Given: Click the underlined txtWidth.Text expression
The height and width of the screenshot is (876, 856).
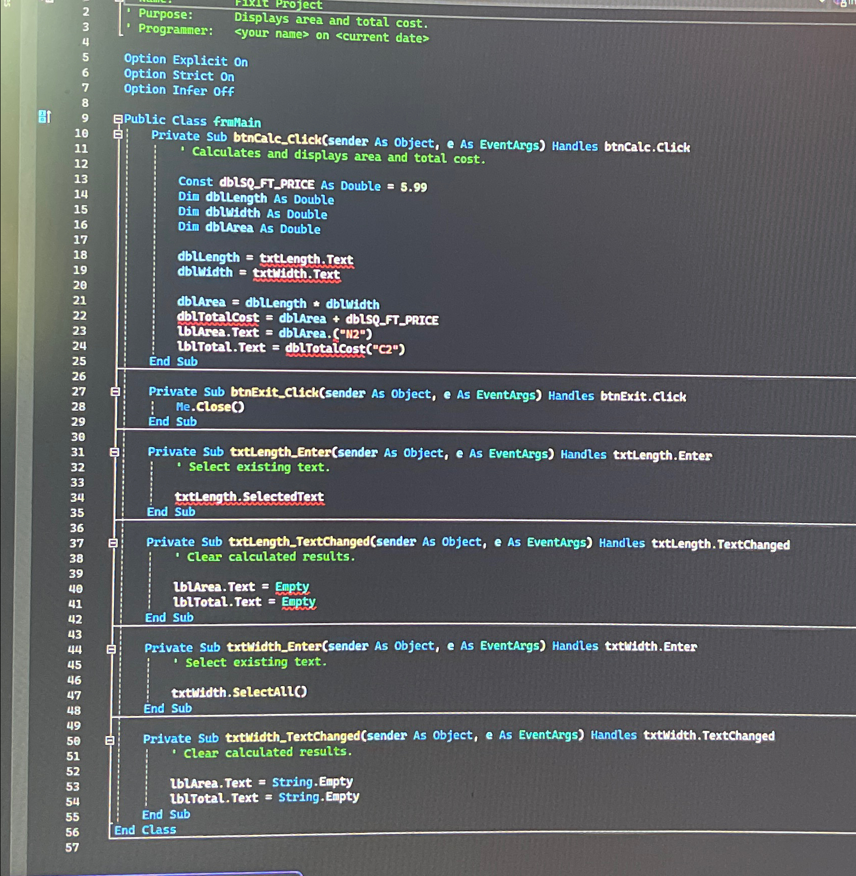Looking at the screenshot, I should [296, 274].
